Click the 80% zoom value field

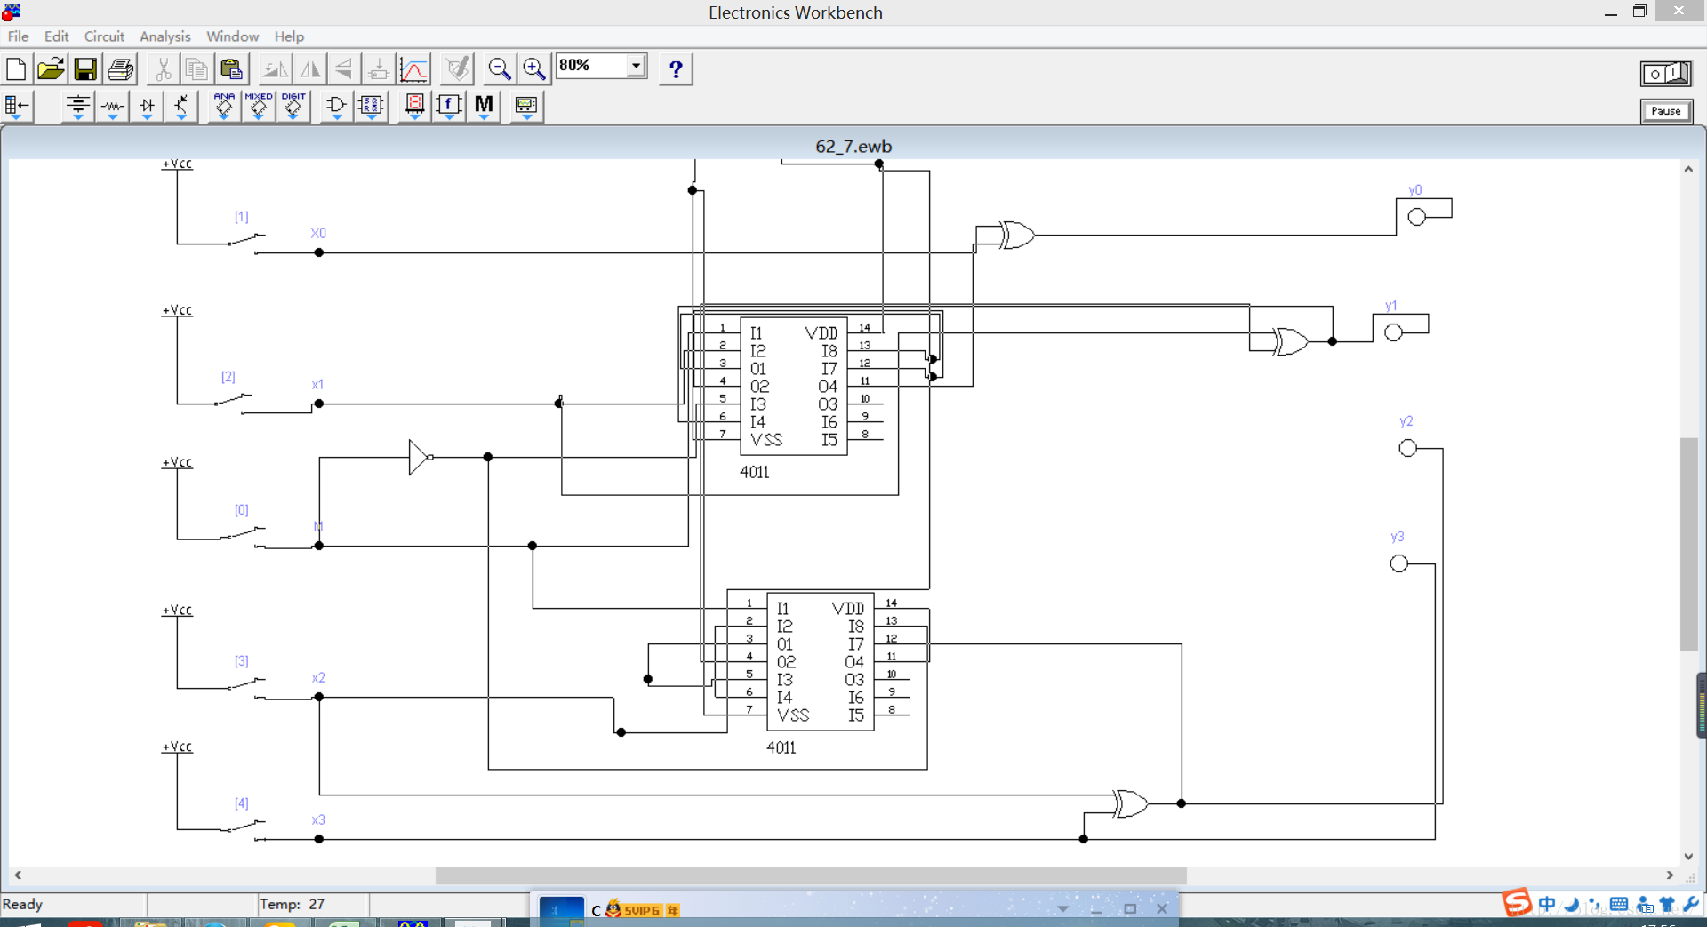[x=591, y=66]
